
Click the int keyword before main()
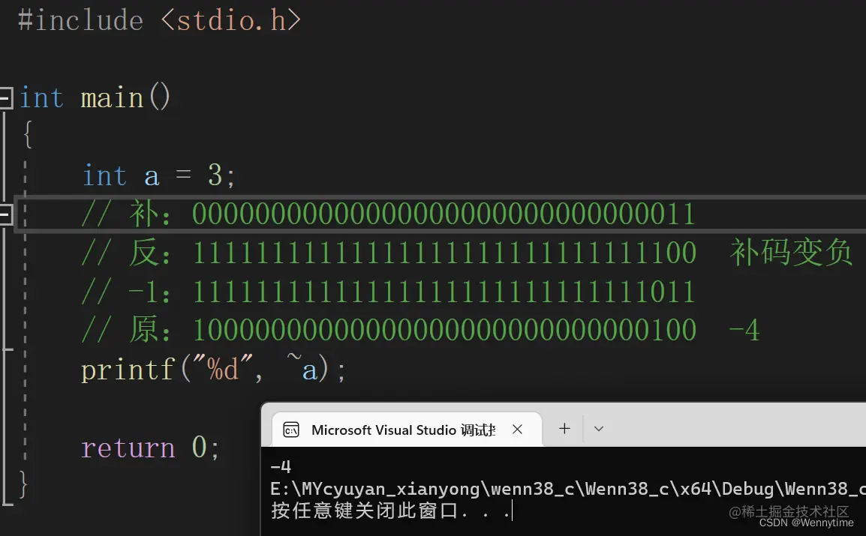tap(41, 98)
